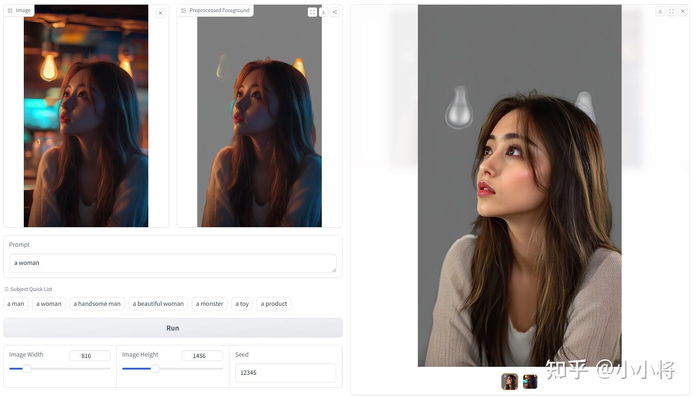The width and height of the screenshot is (693, 398).
Task: Choose 'a man' quick subject
Action: 16,304
